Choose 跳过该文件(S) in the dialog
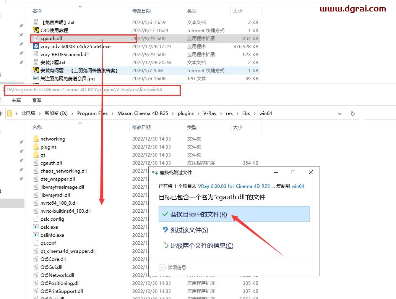 point(189,230)
